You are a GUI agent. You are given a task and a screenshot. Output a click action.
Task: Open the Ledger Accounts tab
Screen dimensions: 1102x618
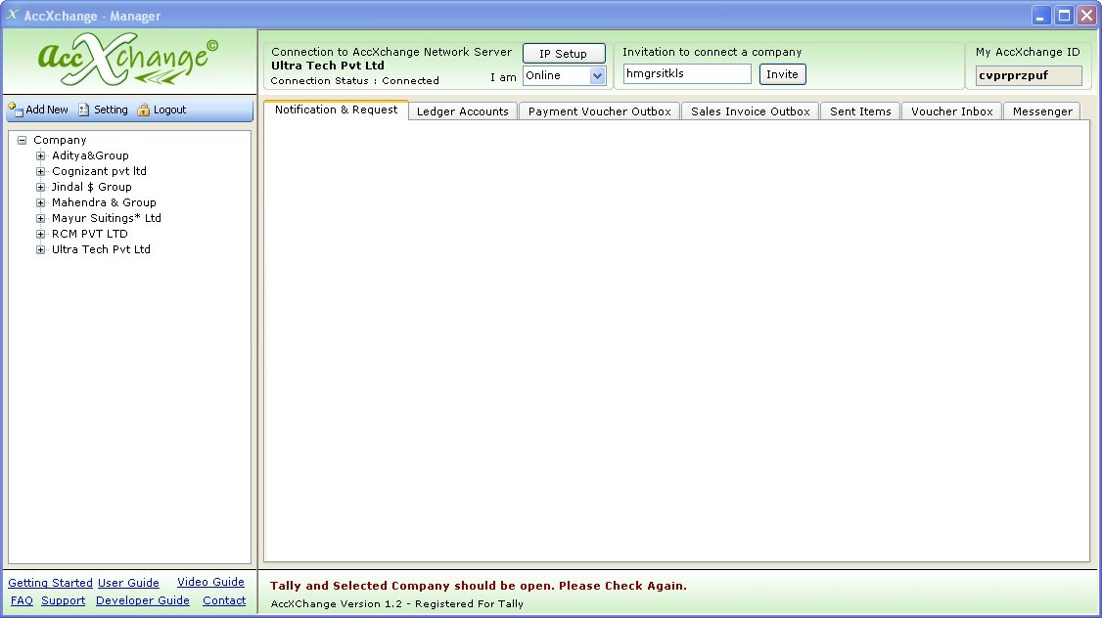tap(463, 110)
